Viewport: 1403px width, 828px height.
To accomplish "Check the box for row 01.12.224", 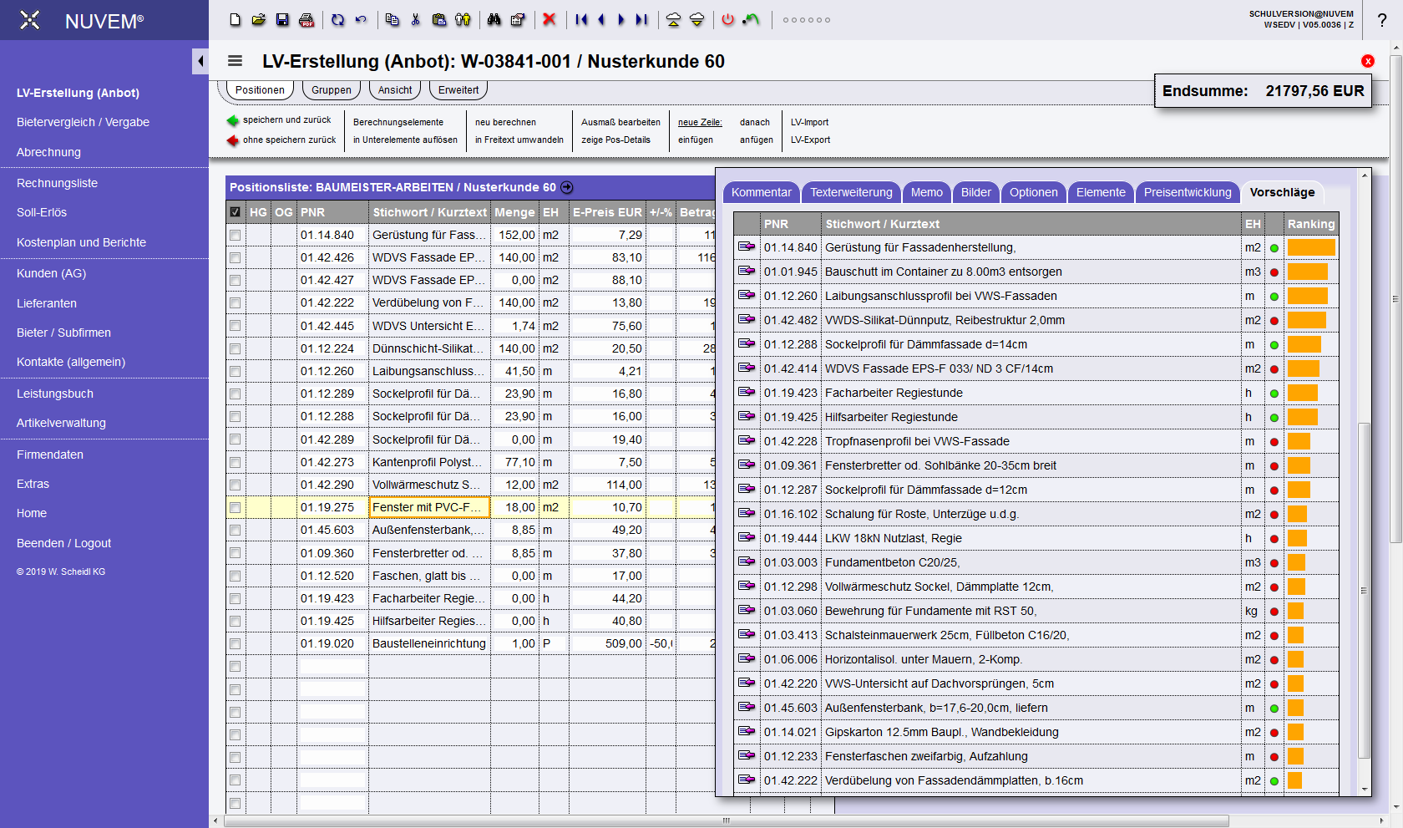I will coord(236,349).
